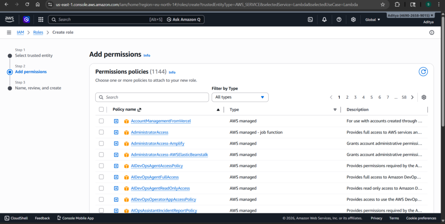Open the settings gear in top navigation
Screen dimensions: 445x224
tap(353, 20)
